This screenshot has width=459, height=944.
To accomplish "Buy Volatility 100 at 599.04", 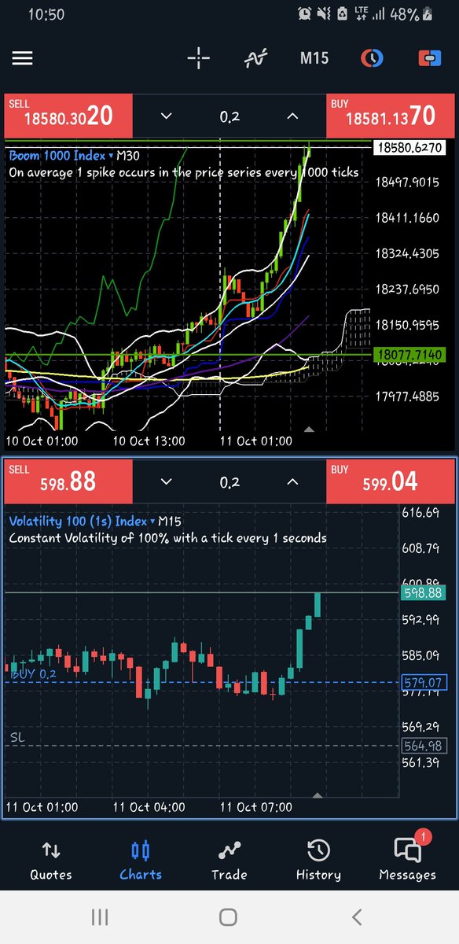I will [390, 481].
